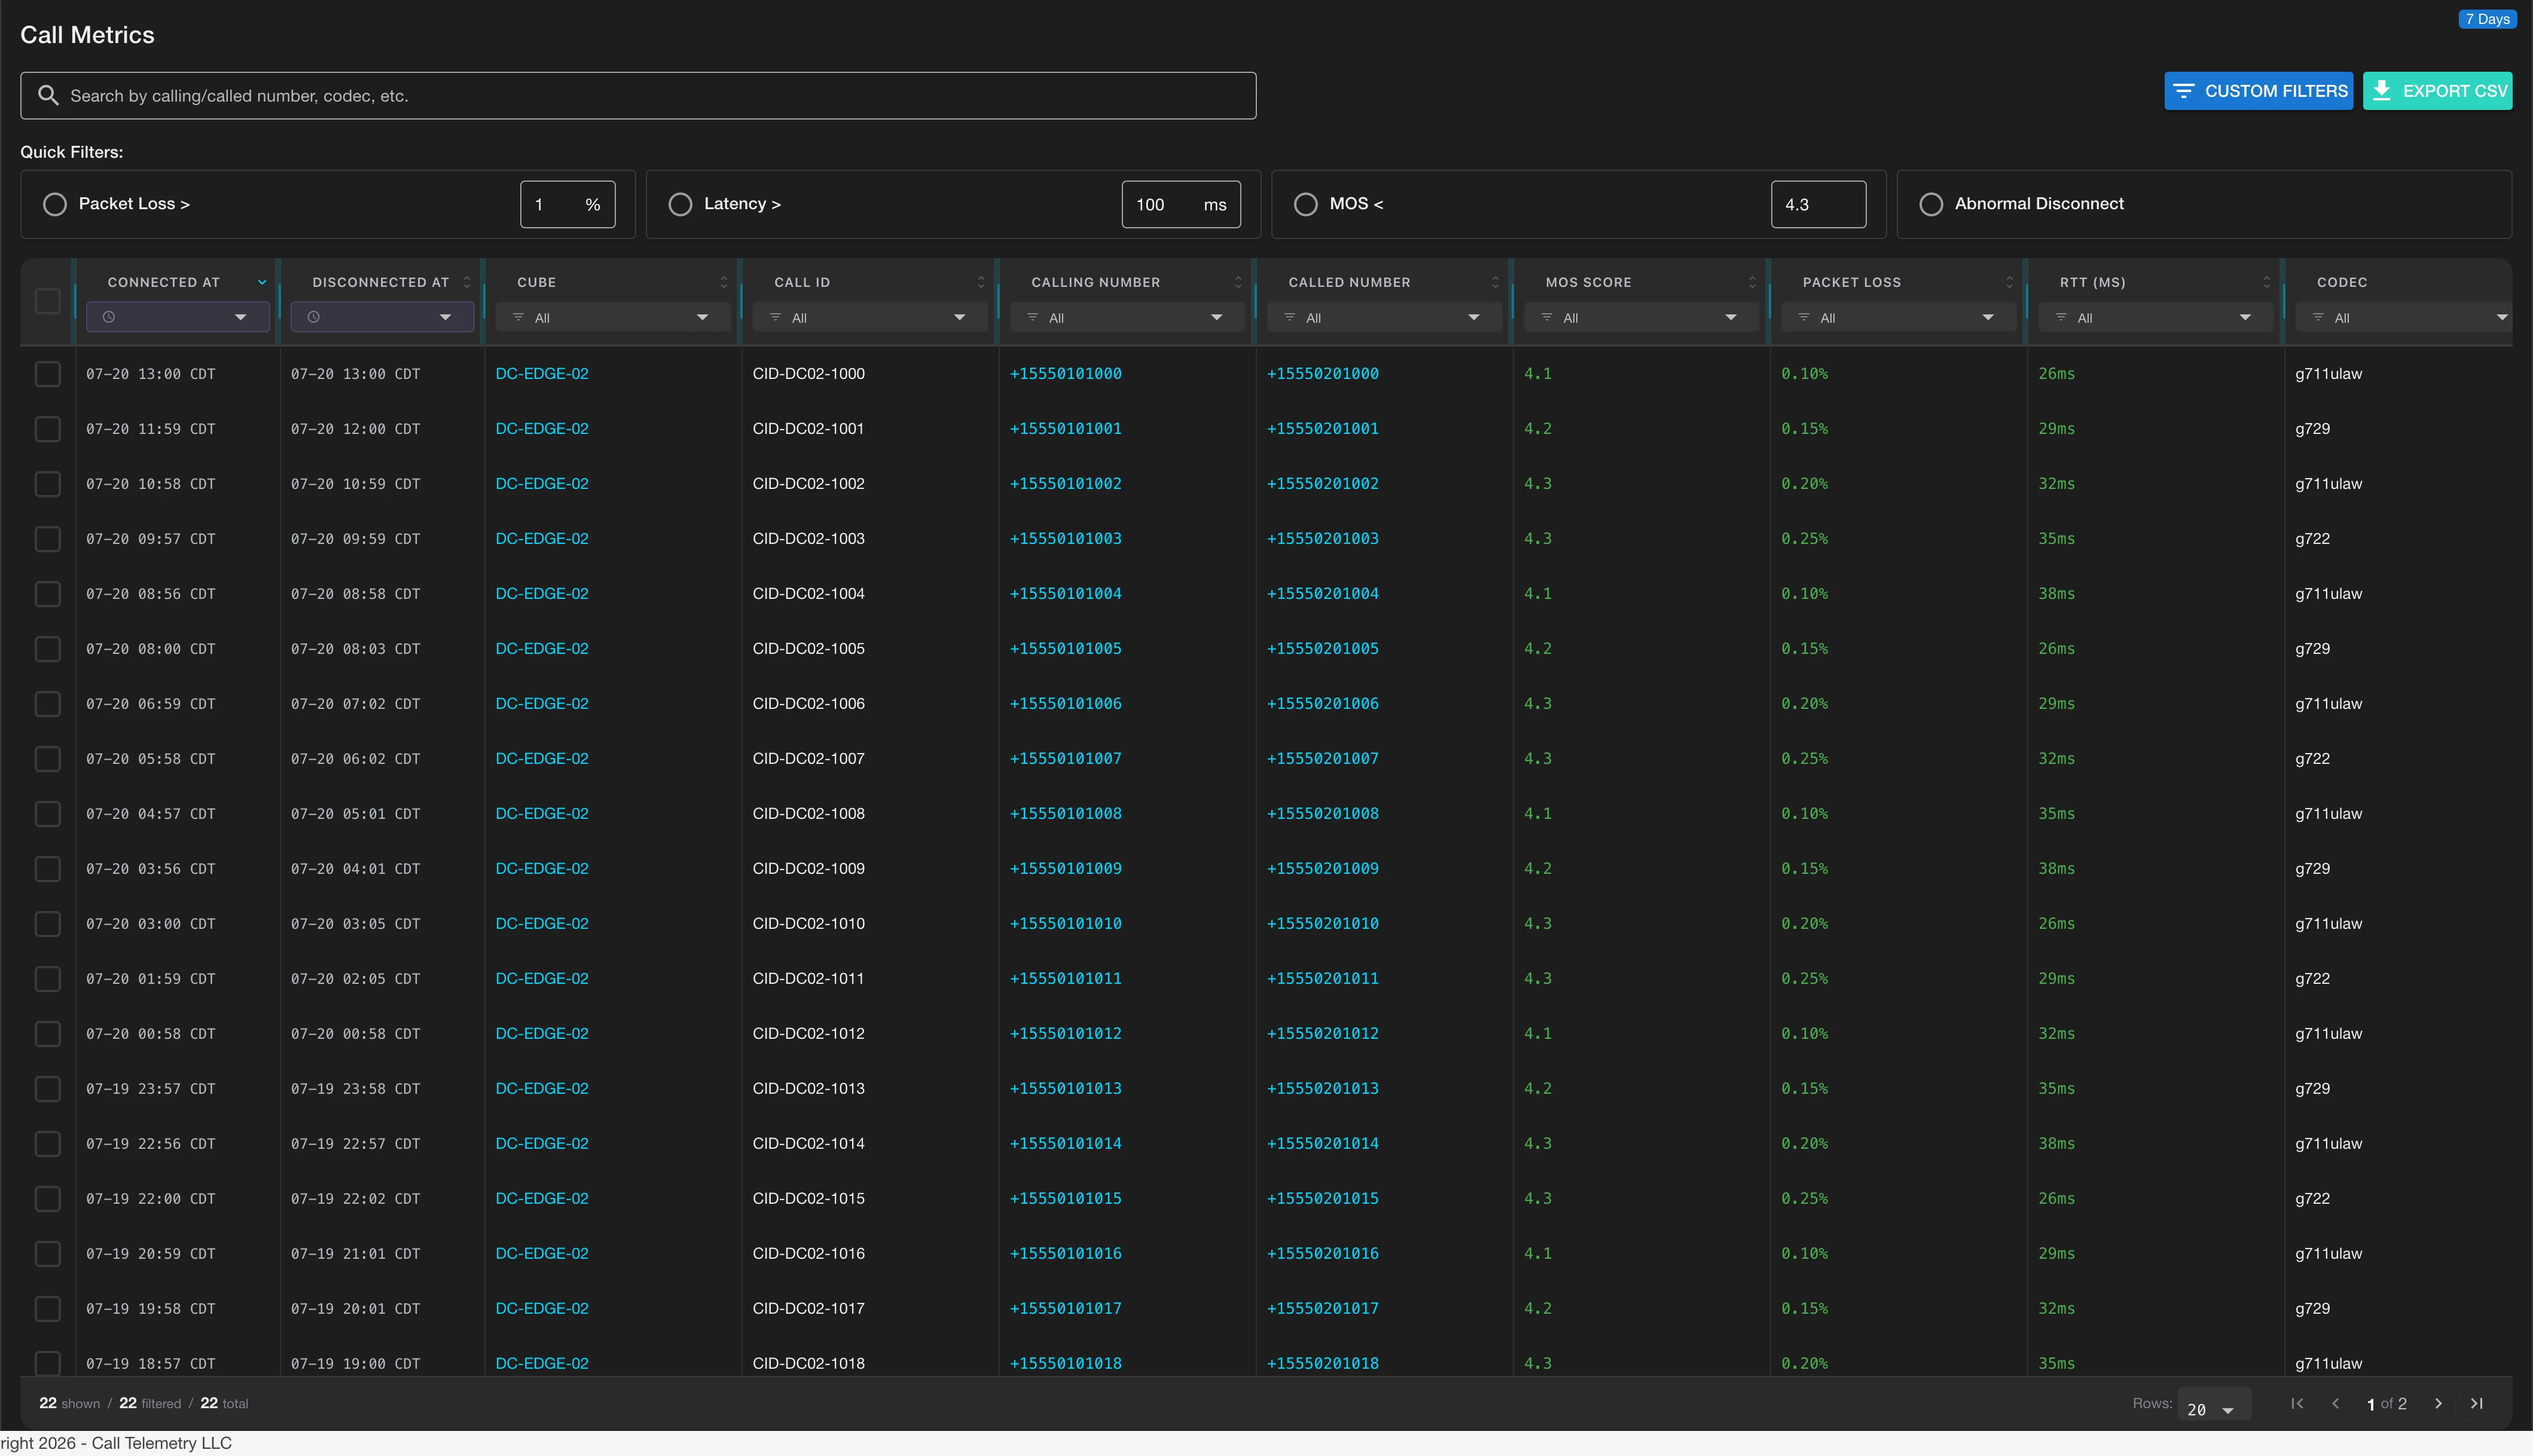Viewport: 2533px width, 1456px height.
Task: Open the Calling Number filter dropdown
Action: [x=1127, y=317]
